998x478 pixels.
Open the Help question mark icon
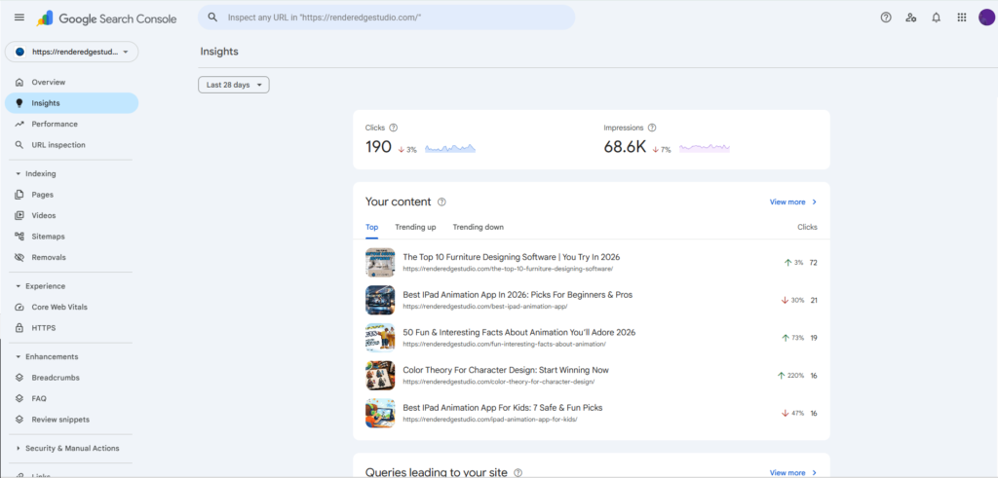[886, 18]
